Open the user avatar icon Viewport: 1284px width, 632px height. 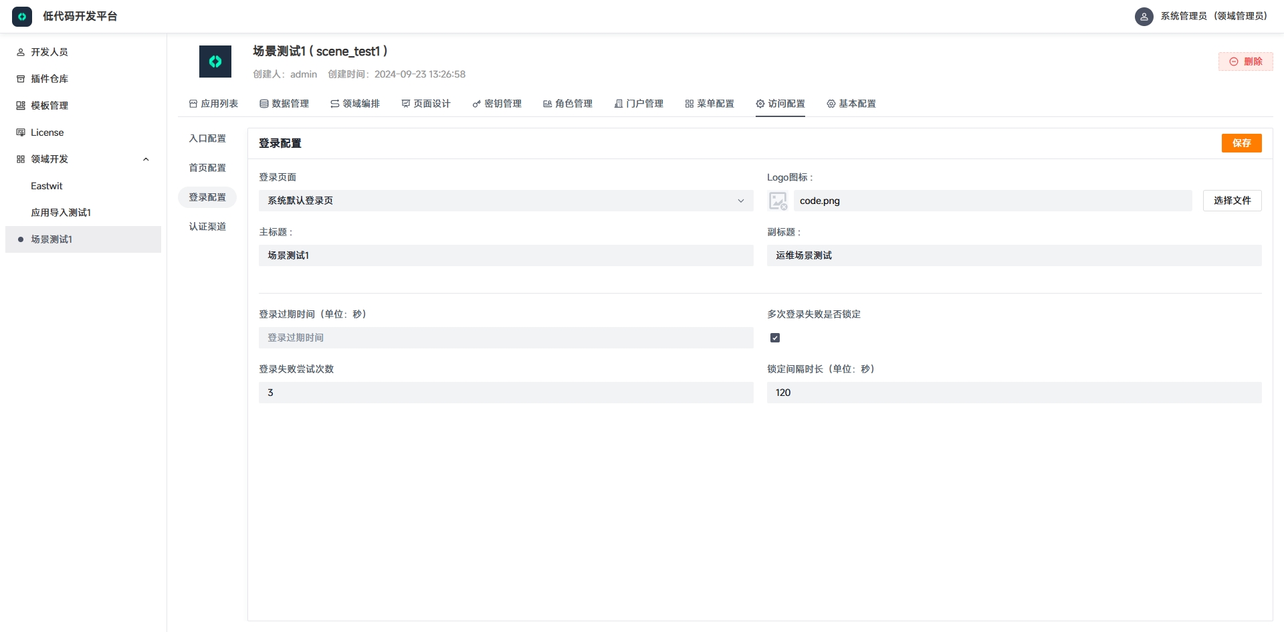click(x=1144, y=16)
